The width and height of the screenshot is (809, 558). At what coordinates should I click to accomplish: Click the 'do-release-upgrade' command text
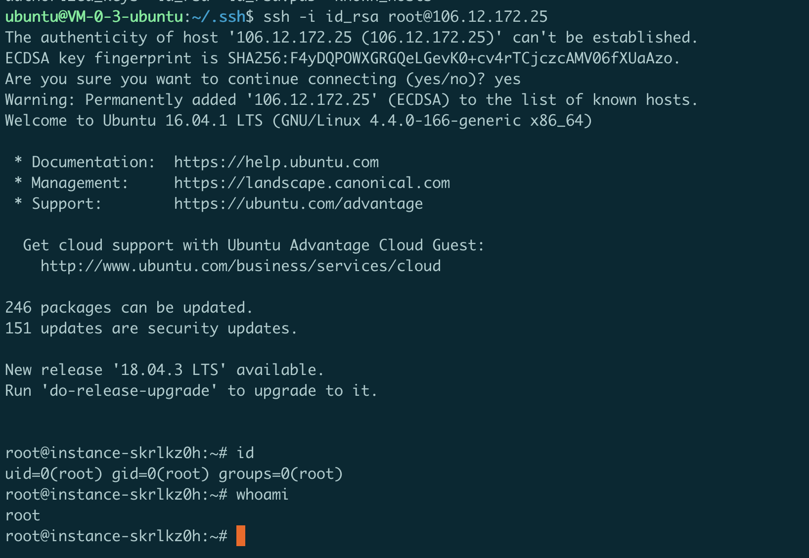pyautogui.click(x=129, y=391)
